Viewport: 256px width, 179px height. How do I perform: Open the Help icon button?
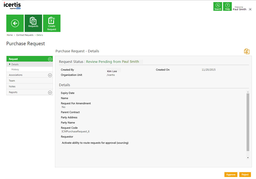[x=227, y=7]
